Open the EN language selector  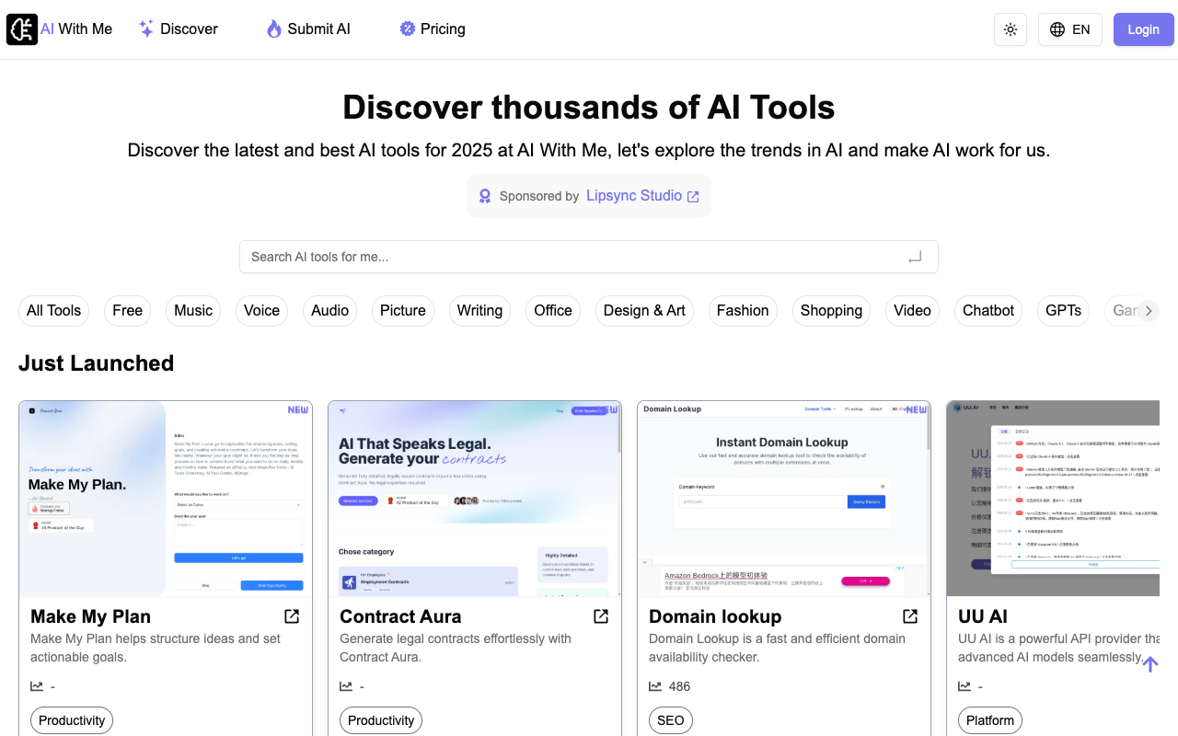[x=1069, y=29]
